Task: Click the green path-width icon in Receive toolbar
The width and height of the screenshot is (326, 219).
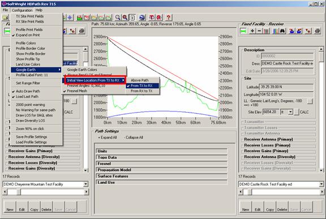Action: [243, 31]
